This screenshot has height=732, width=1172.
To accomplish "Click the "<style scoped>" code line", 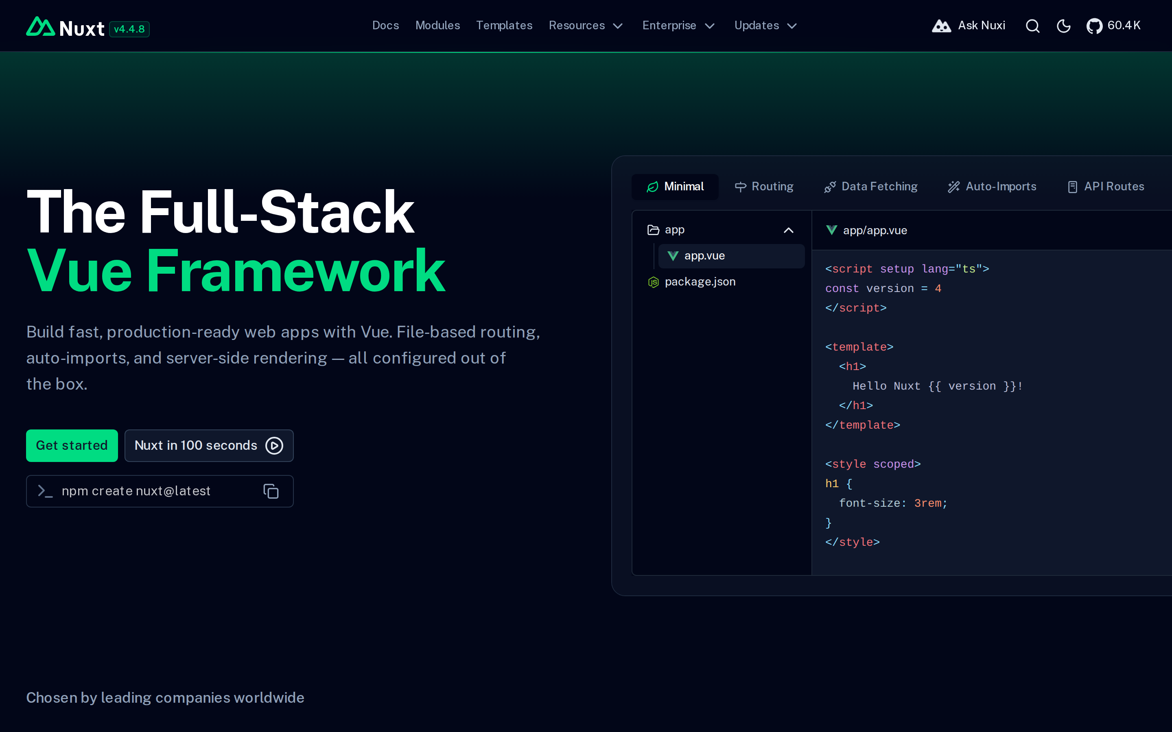I will click(x=873, y=464).
